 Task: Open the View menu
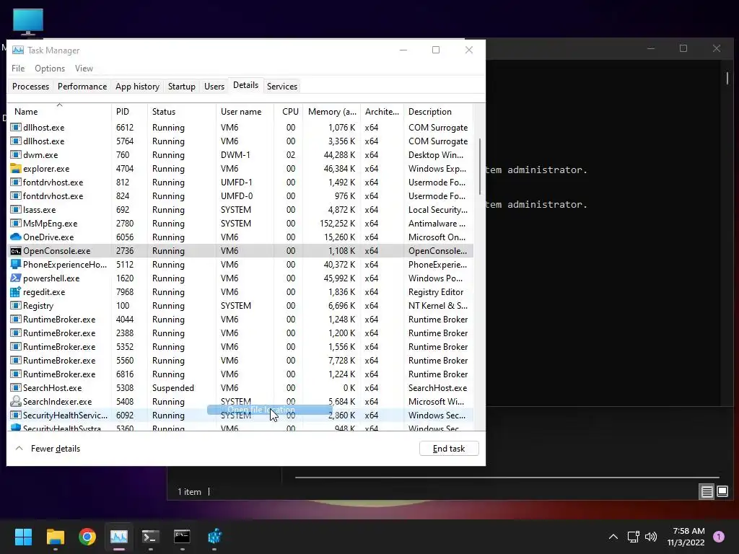point(84,69)
